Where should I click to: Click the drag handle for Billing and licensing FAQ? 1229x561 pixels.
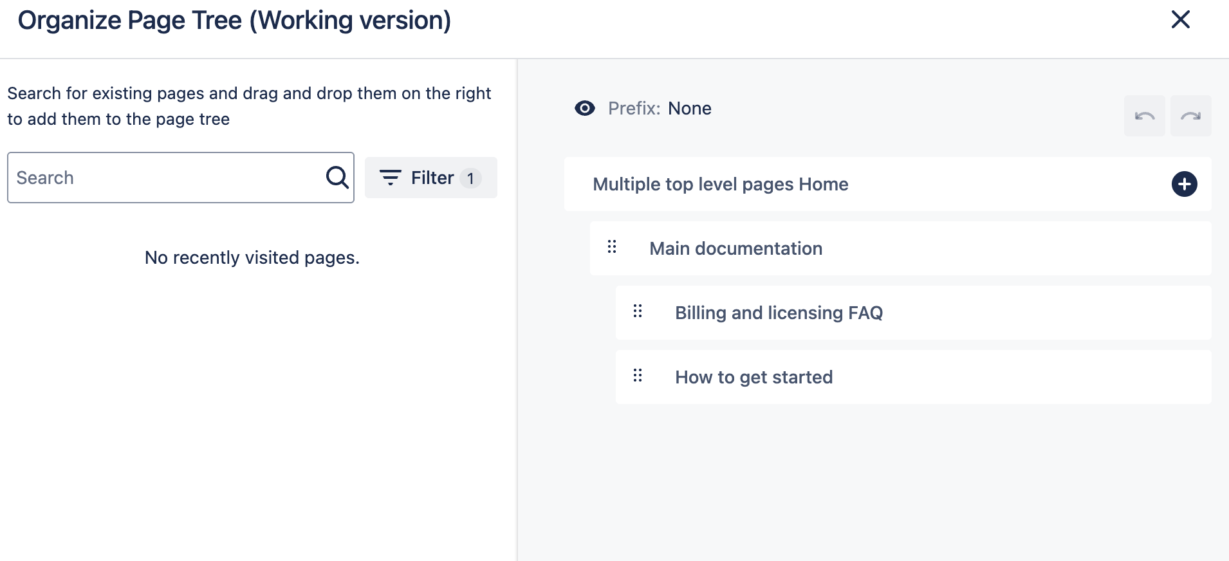[x=638, y=311]
